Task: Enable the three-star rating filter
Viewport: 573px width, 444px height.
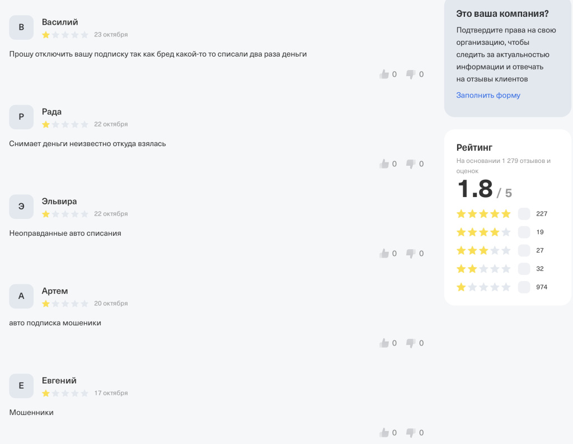Action: coord(524,250)
